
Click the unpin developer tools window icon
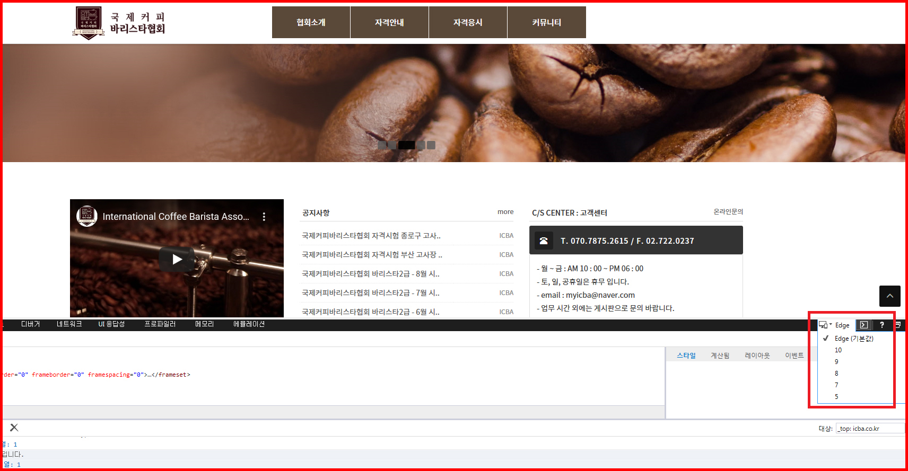point(898,325)
